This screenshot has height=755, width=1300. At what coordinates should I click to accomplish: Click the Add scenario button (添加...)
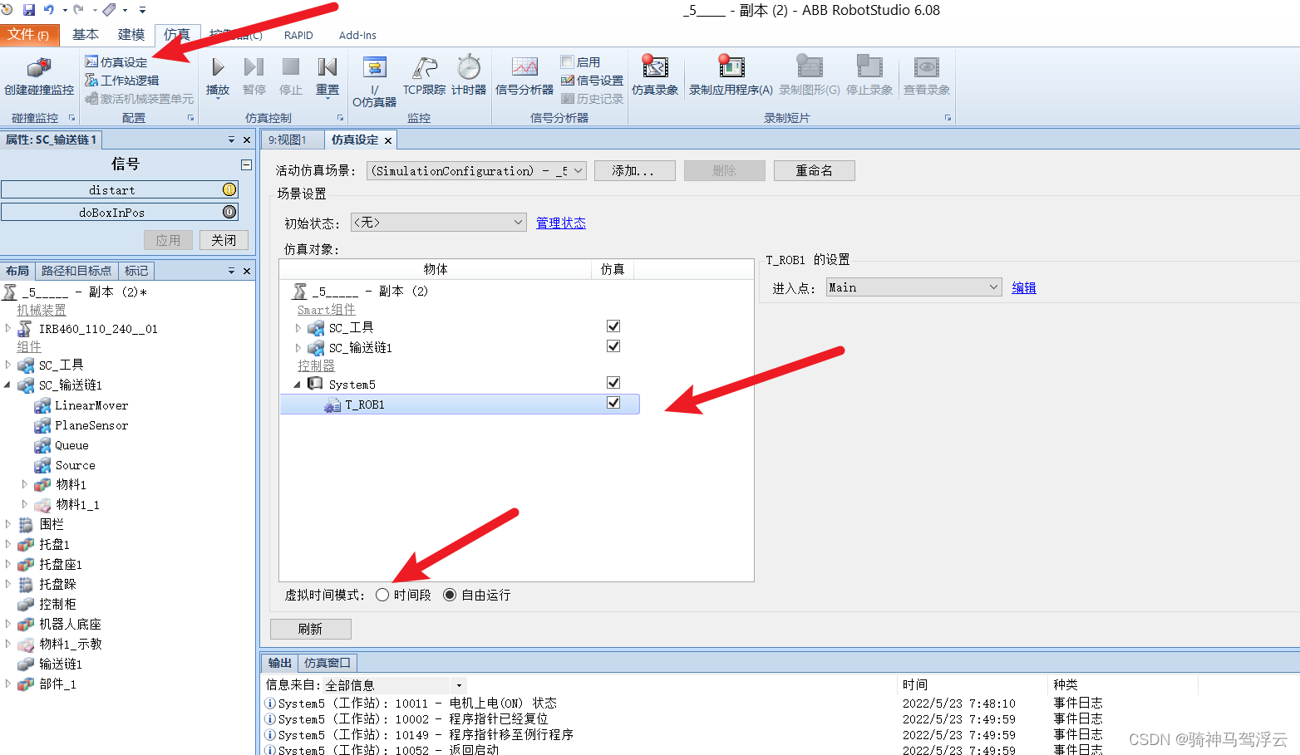tap(633, 170)
